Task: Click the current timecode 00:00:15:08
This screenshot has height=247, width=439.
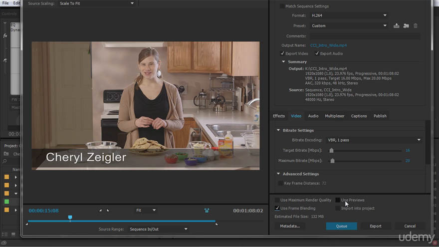Action: [x=44, y=211]
